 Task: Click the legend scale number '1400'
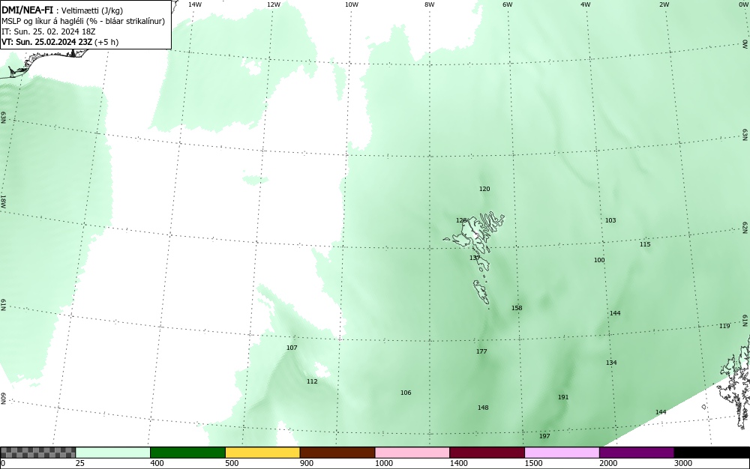tap(459, 463)
